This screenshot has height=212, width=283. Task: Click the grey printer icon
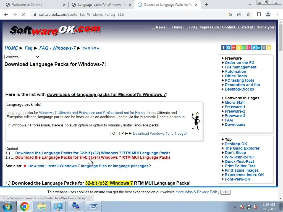tap(264, 47)
